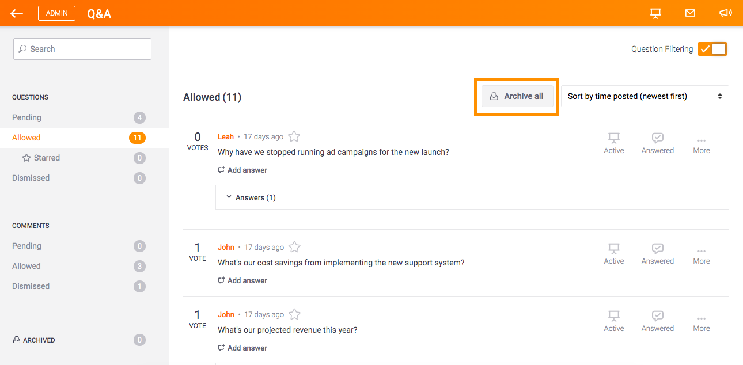
Task: Click the ADMIN button
Action: tap(56, 13)
